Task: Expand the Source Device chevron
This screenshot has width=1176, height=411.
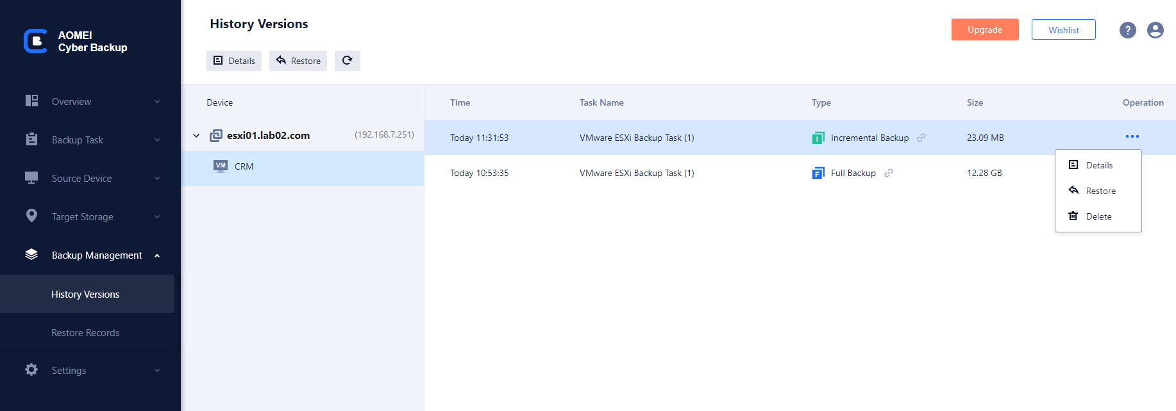Action: 157,179
